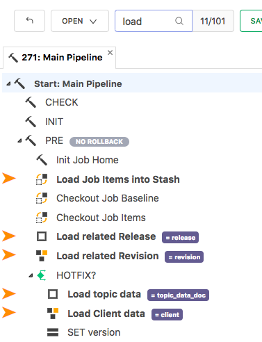Select the CHECK step
The height and width of the screenshot is (342, 262).
pyautogui.click(x=62, y=102)
